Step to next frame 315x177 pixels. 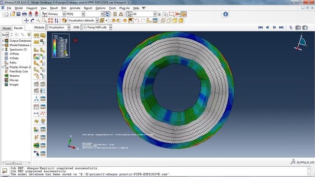[274, 28]
